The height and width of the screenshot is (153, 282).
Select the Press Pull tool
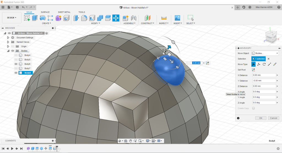76,18
